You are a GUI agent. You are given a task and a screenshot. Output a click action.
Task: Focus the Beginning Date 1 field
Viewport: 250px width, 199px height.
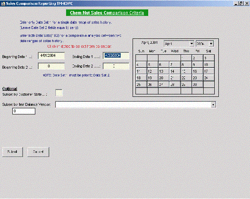(51, 56)
